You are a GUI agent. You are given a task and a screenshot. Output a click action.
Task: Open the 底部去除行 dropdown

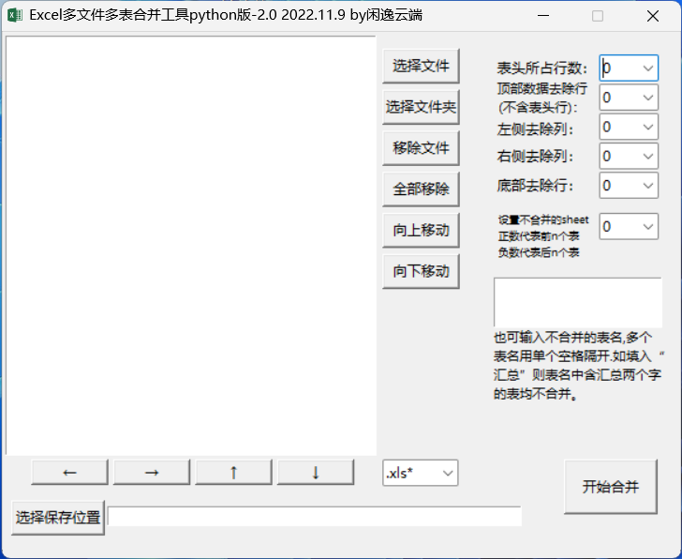pos(629,186)
